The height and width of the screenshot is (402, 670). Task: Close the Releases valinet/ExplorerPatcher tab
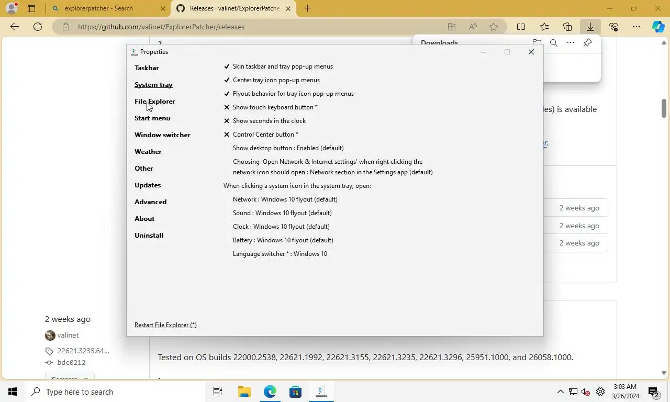pos(288,8)
